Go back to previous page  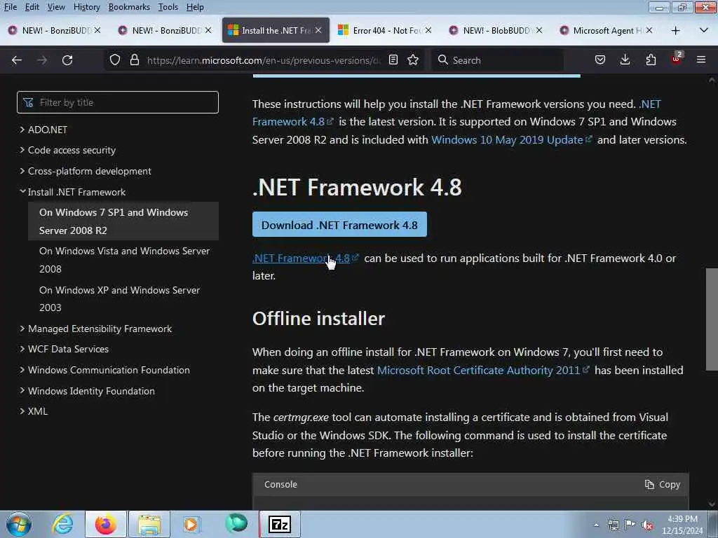17,60
